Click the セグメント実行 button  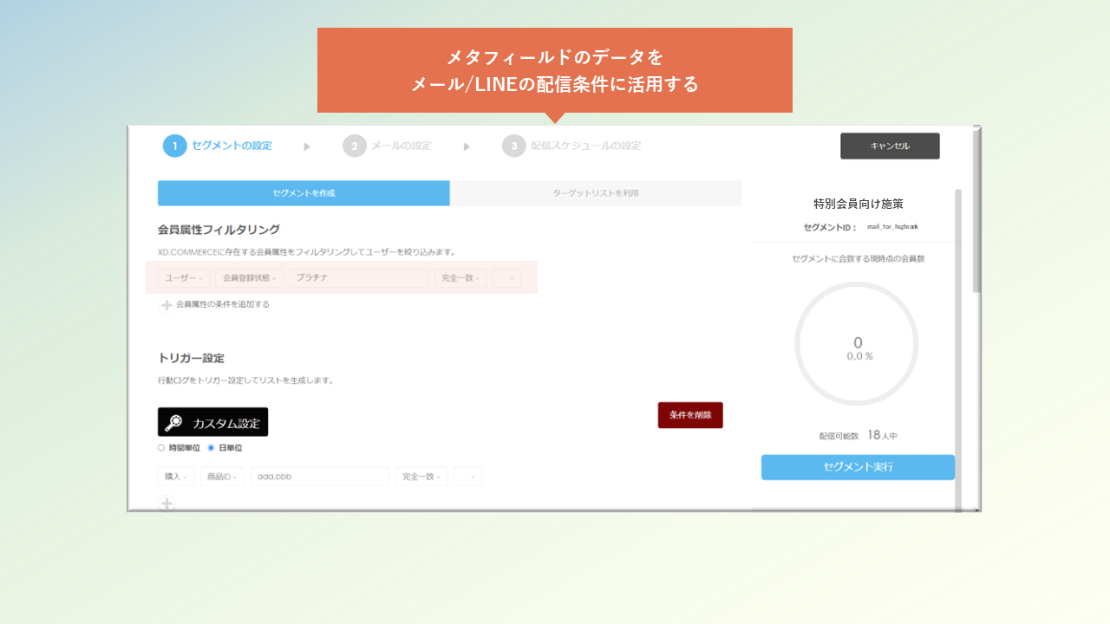(858, 467)
